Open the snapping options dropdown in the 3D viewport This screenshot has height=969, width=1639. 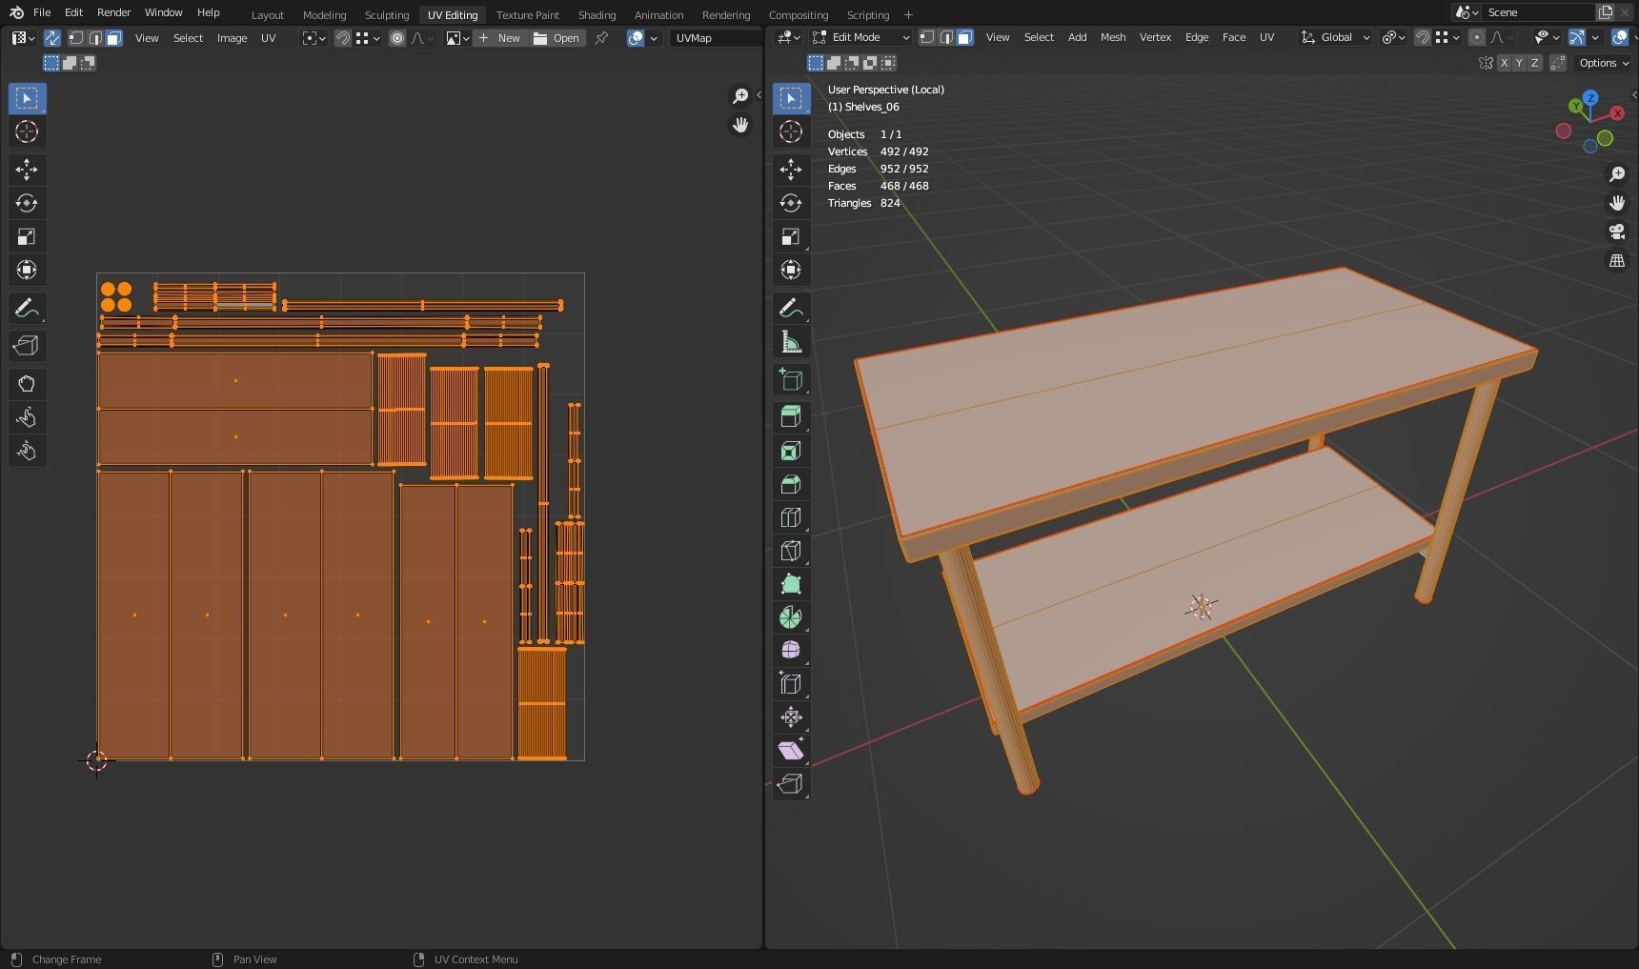1447,37
